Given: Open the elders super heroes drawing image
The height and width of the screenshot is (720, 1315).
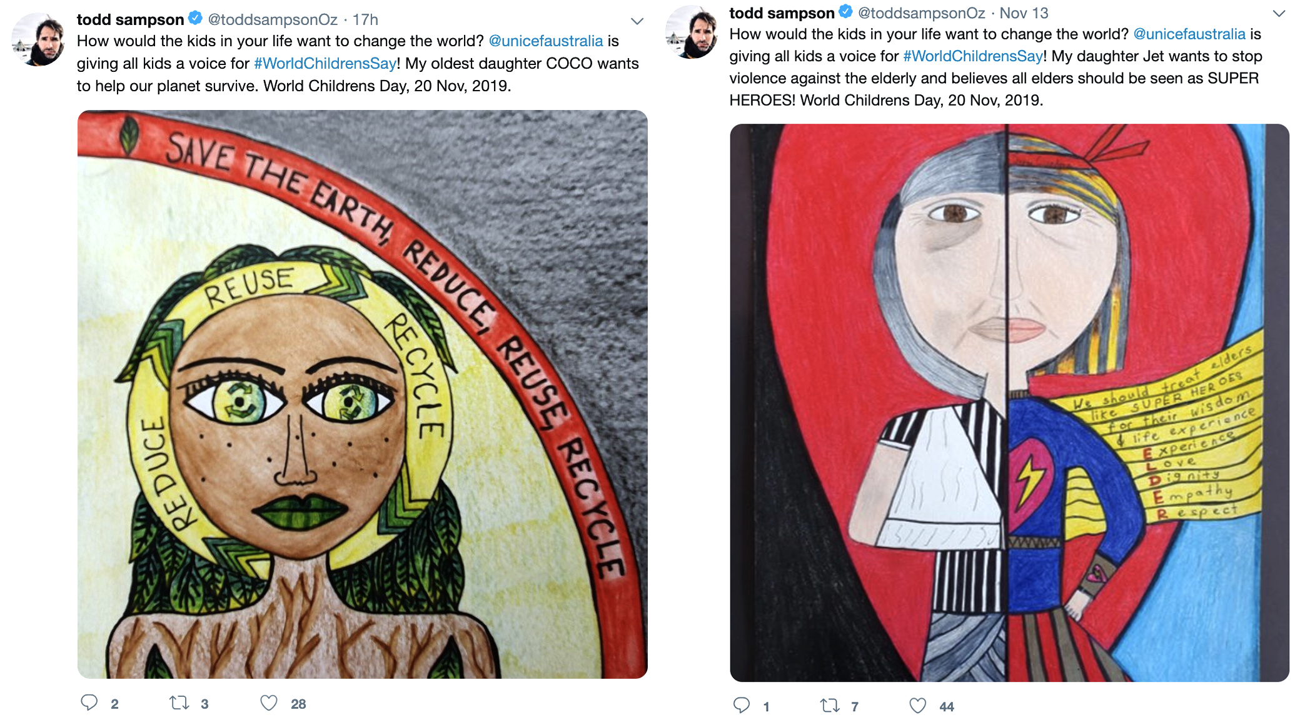Looking at the screenshot, I should point(1010,402).
